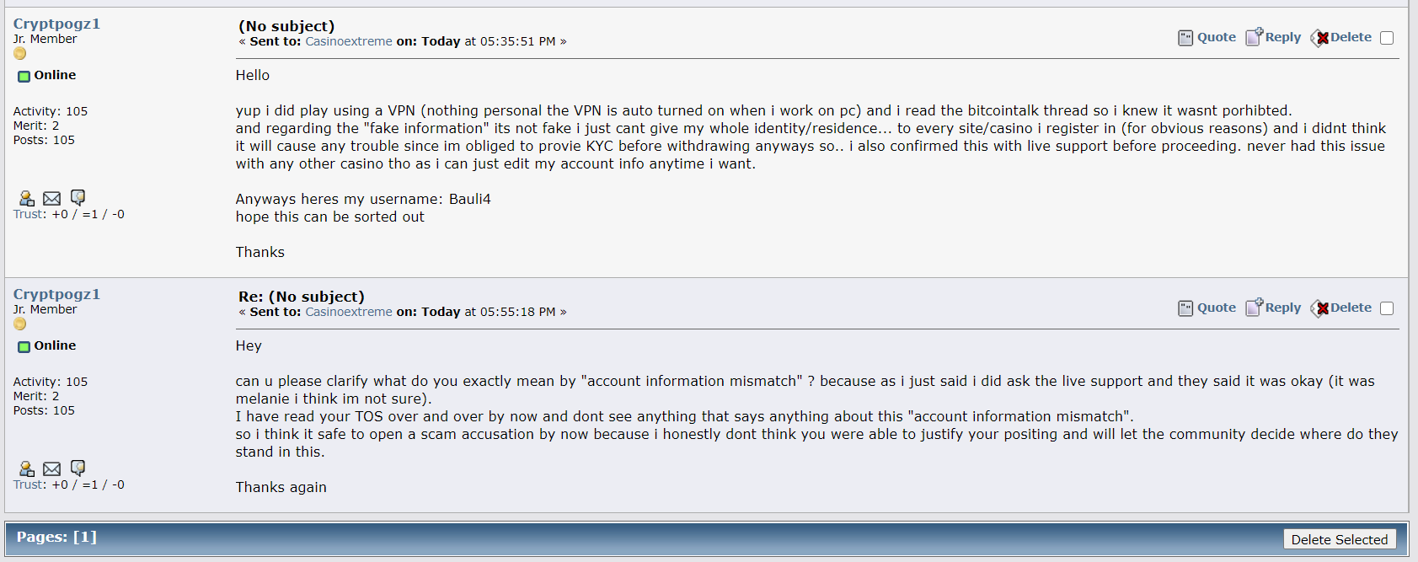Delete the second message from Cryptpogz1
The height and width of the screenshot is (562, 1418).
pos(1340,308)
